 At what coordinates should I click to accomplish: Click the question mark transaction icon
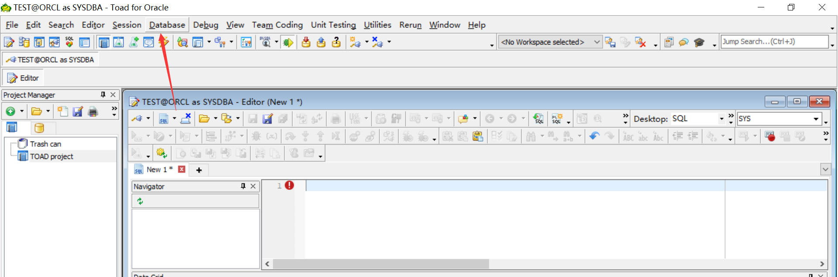click(x=336, y=42)
